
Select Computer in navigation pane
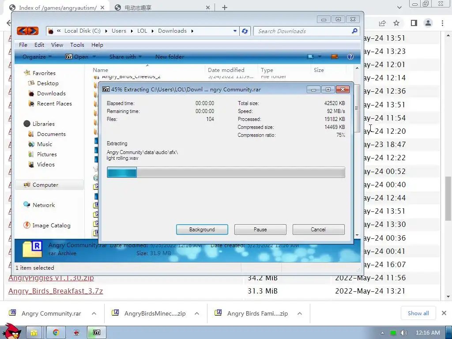tap(45, 185)
